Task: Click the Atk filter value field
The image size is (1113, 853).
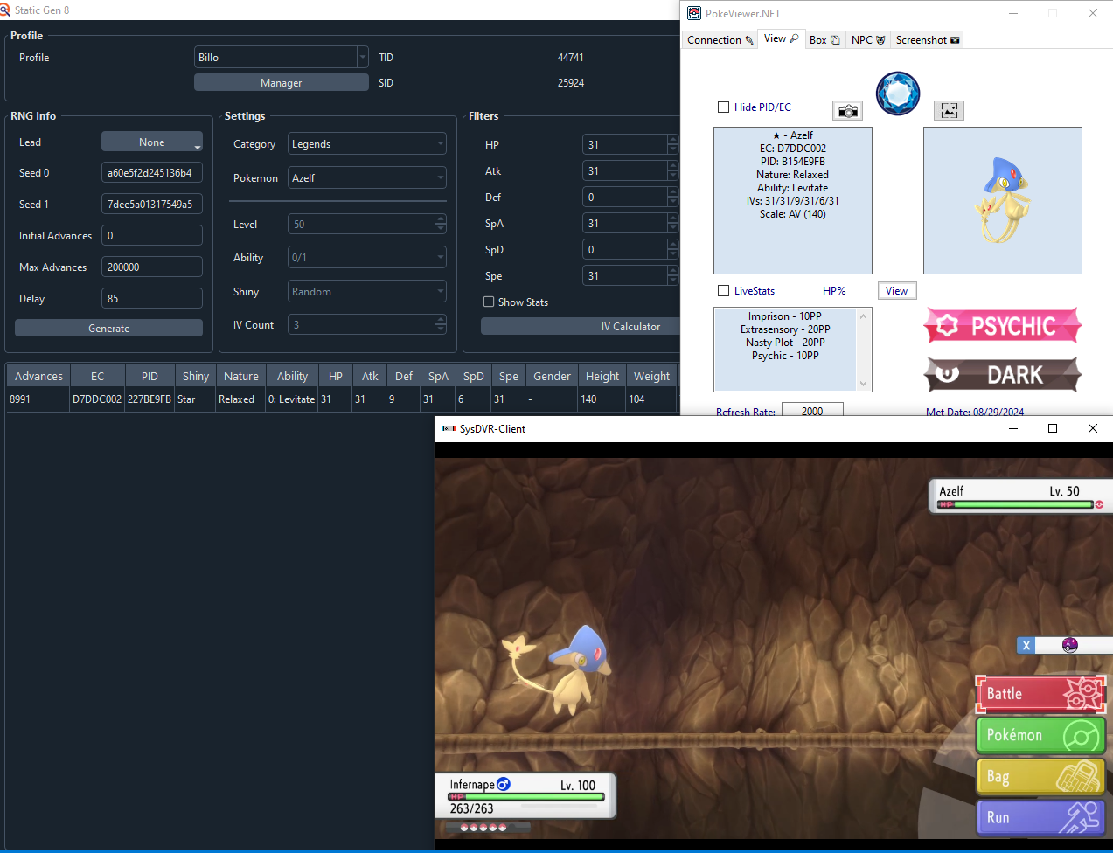Action: [625, 170]
